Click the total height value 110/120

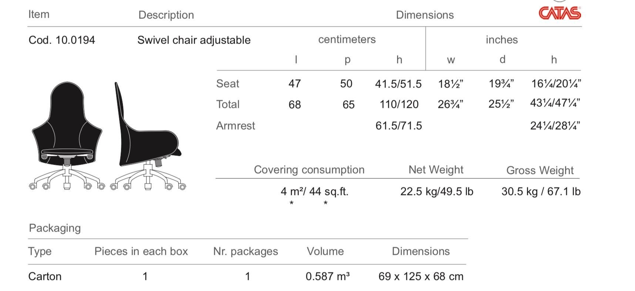pos(399,105)
